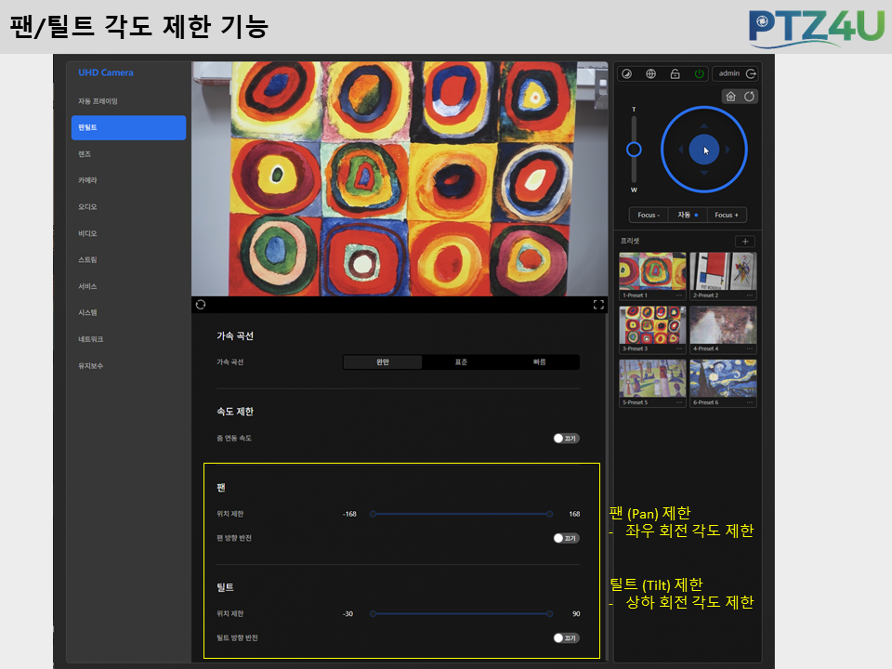Recall 6-Preset 6 starry night thumbnail
892x669 pixels.
click(723, 378)
